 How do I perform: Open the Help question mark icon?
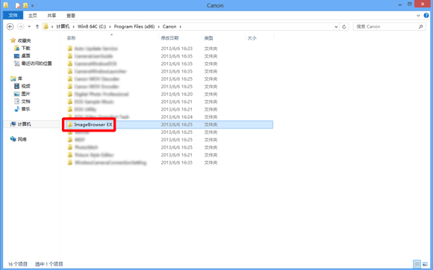pos(426,16)
